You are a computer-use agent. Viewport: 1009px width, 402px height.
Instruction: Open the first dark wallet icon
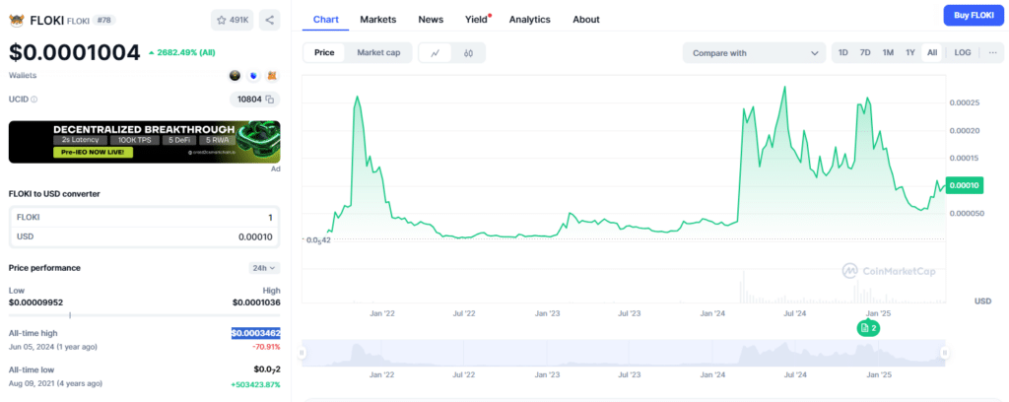point(235,76)
